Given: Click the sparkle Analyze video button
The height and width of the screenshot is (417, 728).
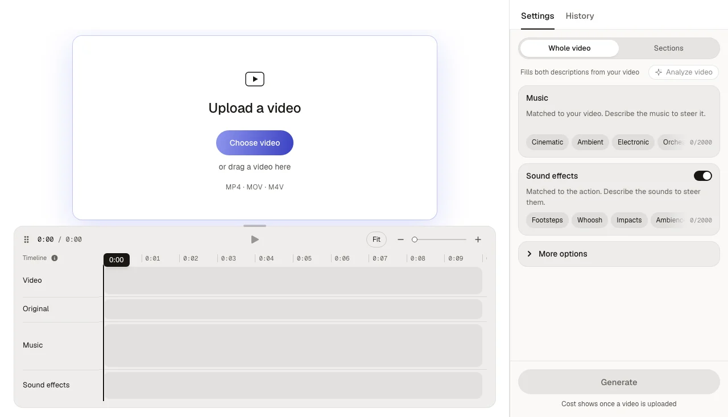Looking at the screenshot, I should point(684,72).
